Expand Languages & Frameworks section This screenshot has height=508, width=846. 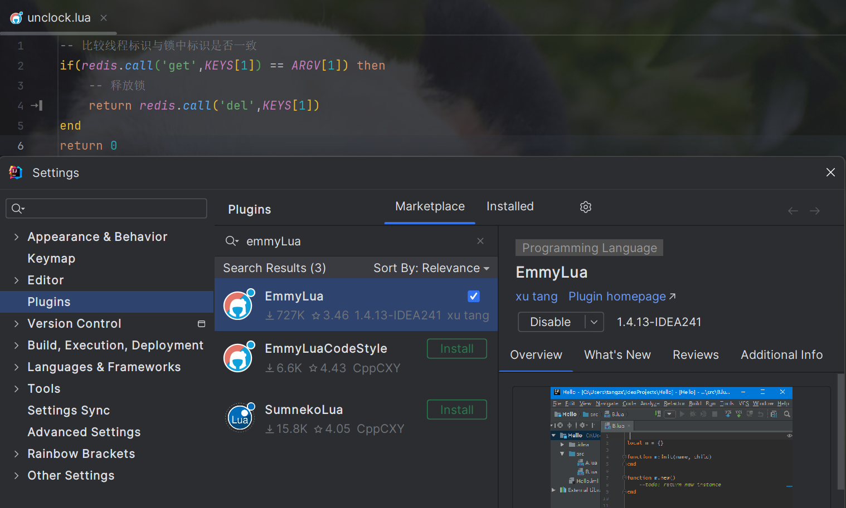(x=17, y=367)
